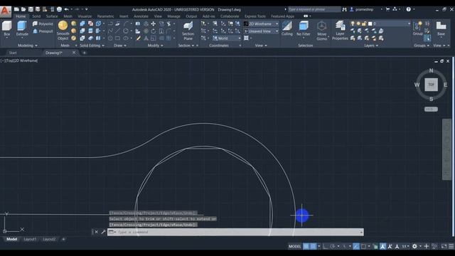Expand the Draw panel
The image size is (455, 256).
pyautogui.click(x=120, y=46)
